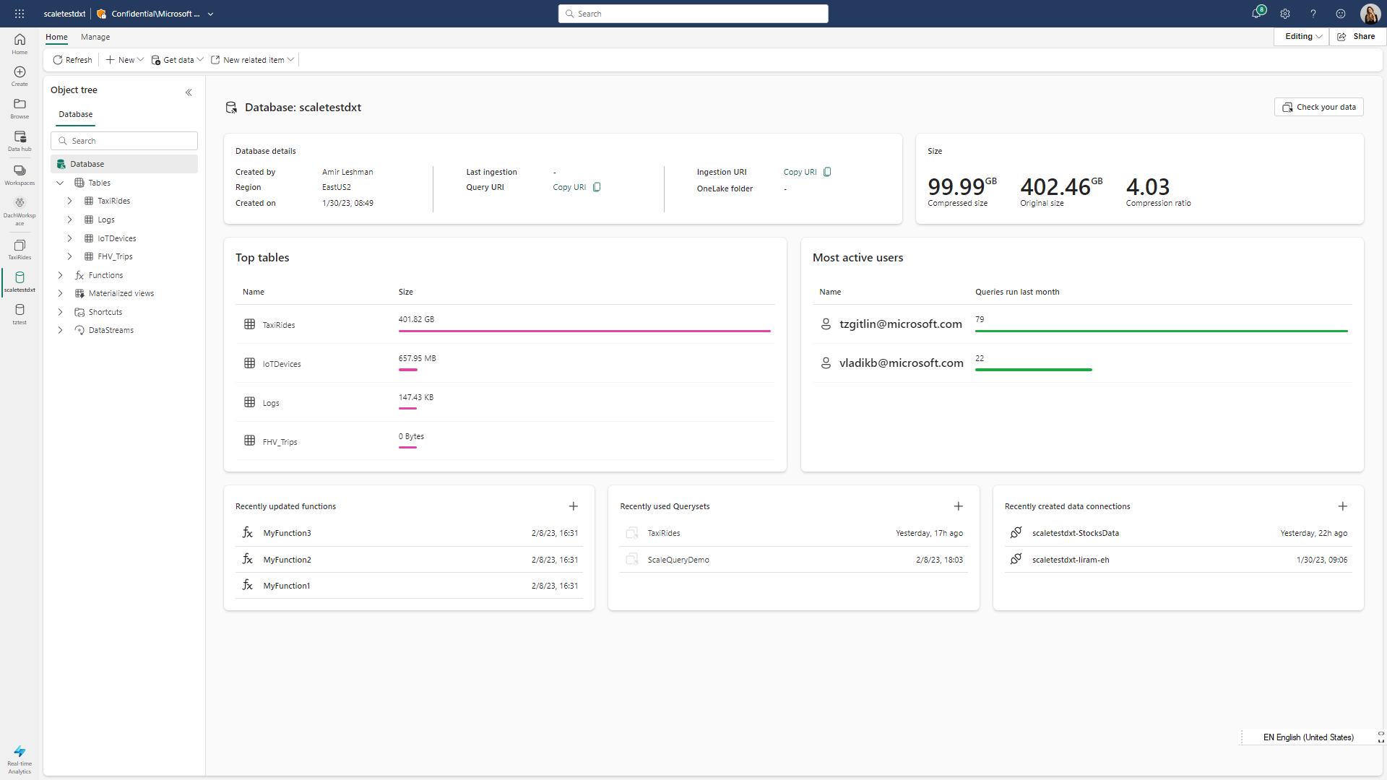
Task: Open the Data hub from the sidebar
Action: [x=19, y=139]
